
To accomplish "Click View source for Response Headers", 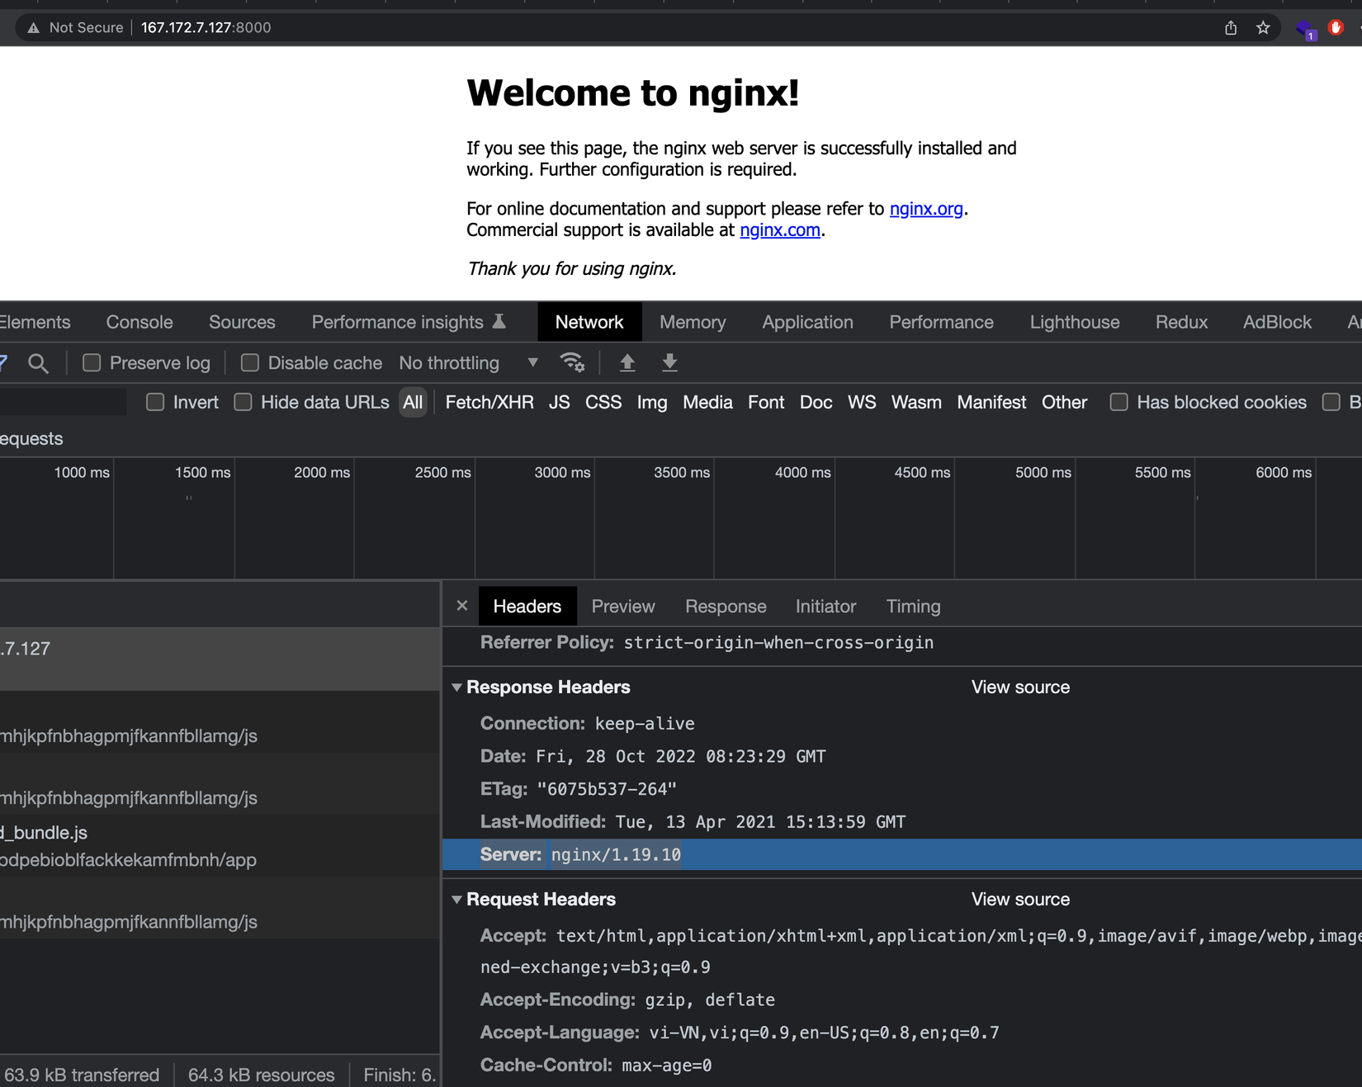I will 1020,688.
